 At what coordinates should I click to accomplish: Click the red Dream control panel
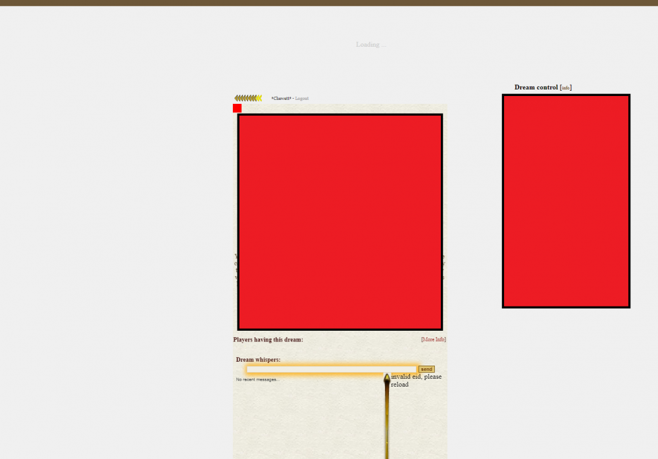coord(566,201)
